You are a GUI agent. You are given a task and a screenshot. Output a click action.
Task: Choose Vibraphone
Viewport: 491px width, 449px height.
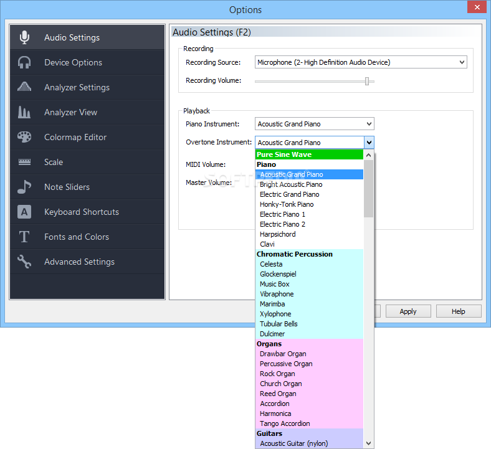pos(310,294)
